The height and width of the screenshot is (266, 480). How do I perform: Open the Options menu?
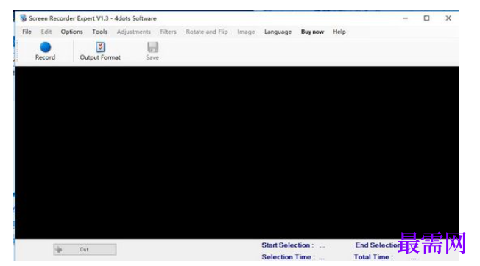[x=71, y=32]
